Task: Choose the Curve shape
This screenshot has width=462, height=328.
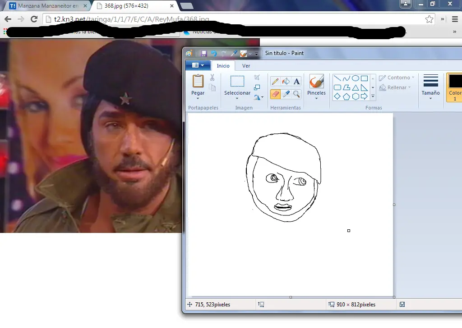Action: (x=346, y=78)
